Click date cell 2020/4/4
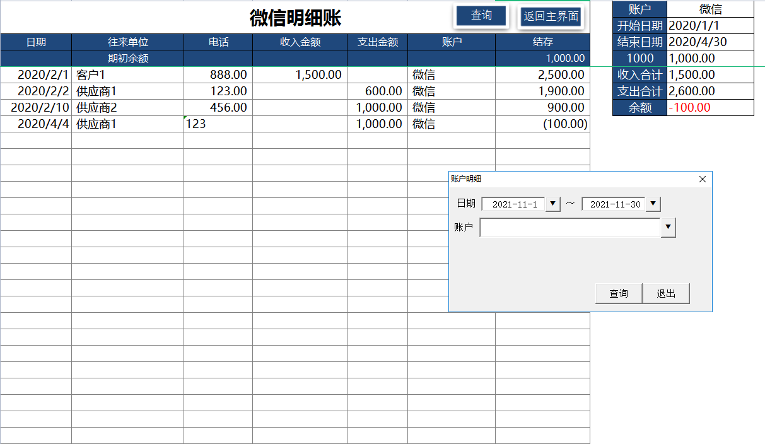The image size is (765, 444). click(x=36, y=124)
